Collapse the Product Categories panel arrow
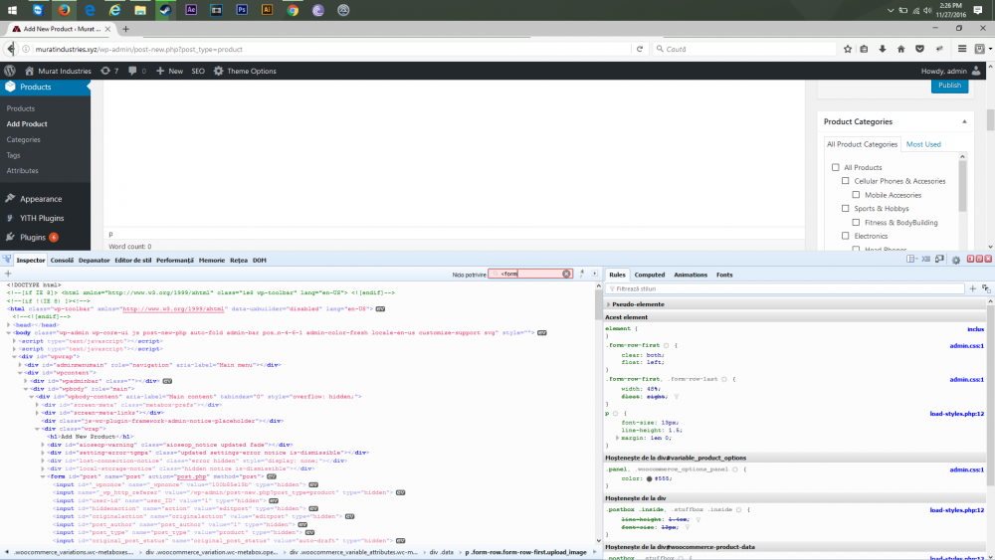This screenshot has width=995, height=560. (964, 121)
